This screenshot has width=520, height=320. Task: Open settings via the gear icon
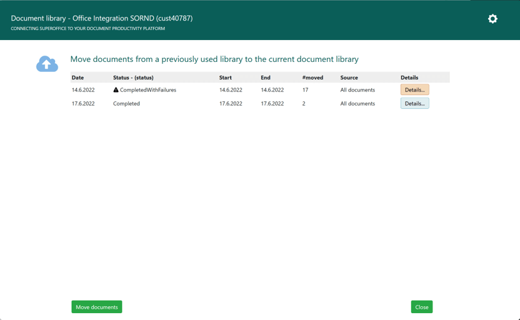[492, 19]
